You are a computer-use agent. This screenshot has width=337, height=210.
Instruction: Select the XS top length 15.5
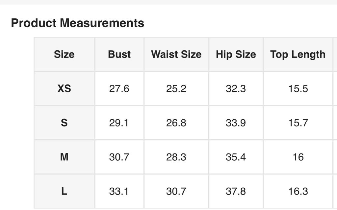pos(298,88)
